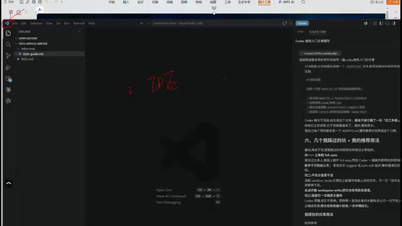This screenshot has width=402, height=226.
Task: Open the Source Control view
Action: point(8,56)
